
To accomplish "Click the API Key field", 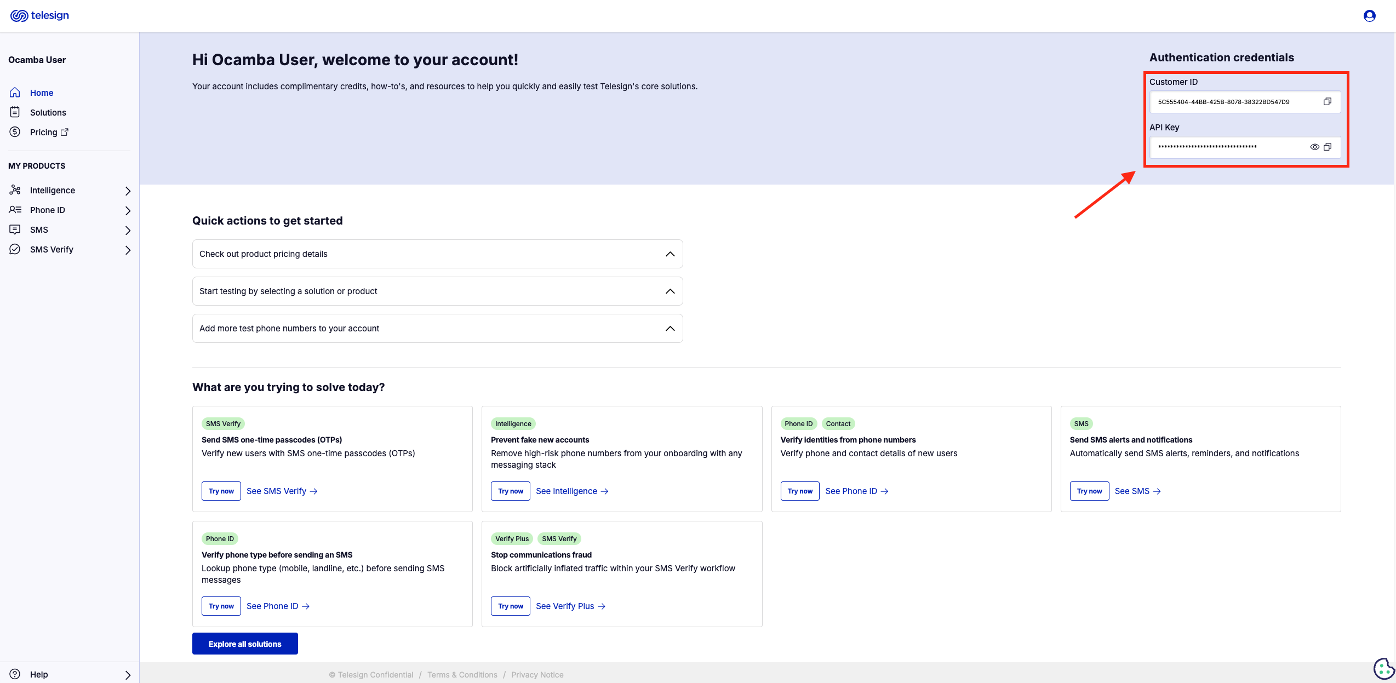I will click(1245, 147).
